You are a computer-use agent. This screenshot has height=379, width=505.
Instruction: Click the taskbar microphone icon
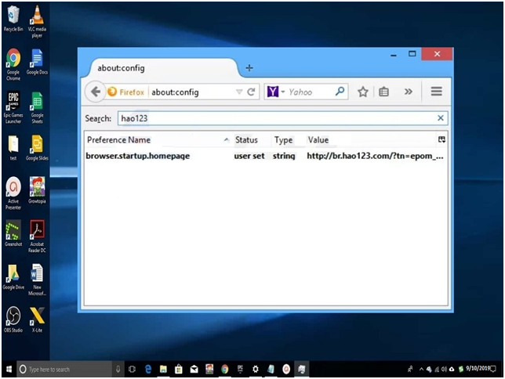coord(118,369)
